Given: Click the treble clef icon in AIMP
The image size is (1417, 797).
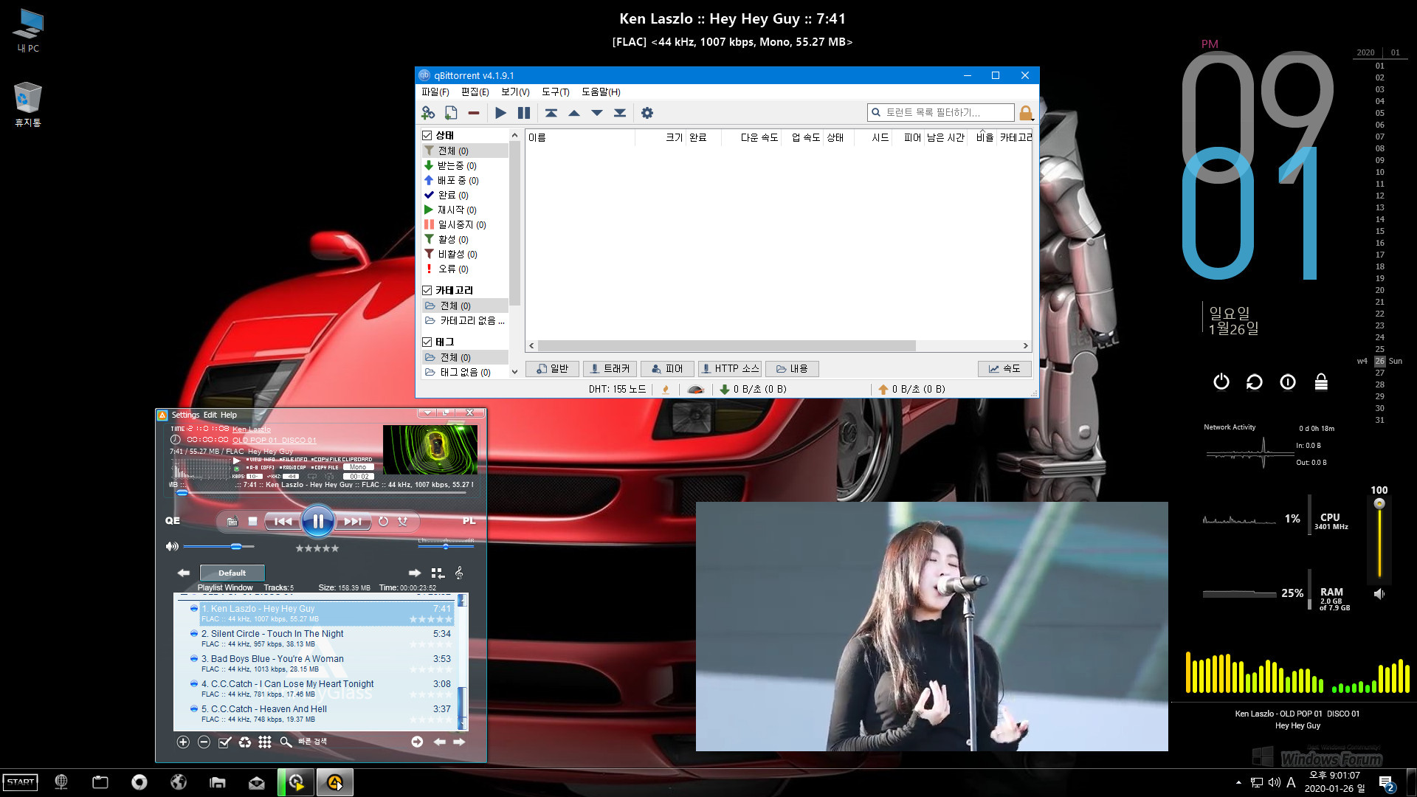Looking at the screenshot, I should (x=459, y=573).
